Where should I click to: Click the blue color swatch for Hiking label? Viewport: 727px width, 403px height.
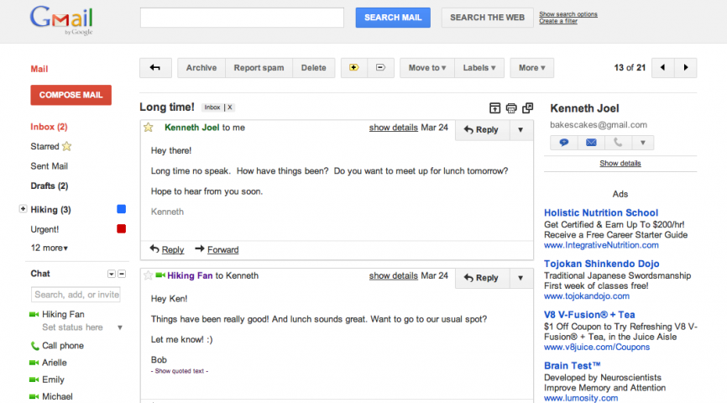pos(121,209)
